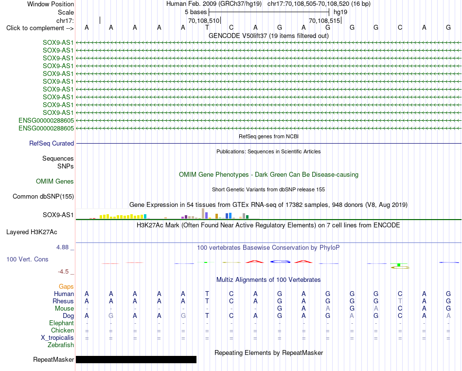This screenshot has width=462, height=371.
Task: Click the Window Position track label
Action: 51,4
